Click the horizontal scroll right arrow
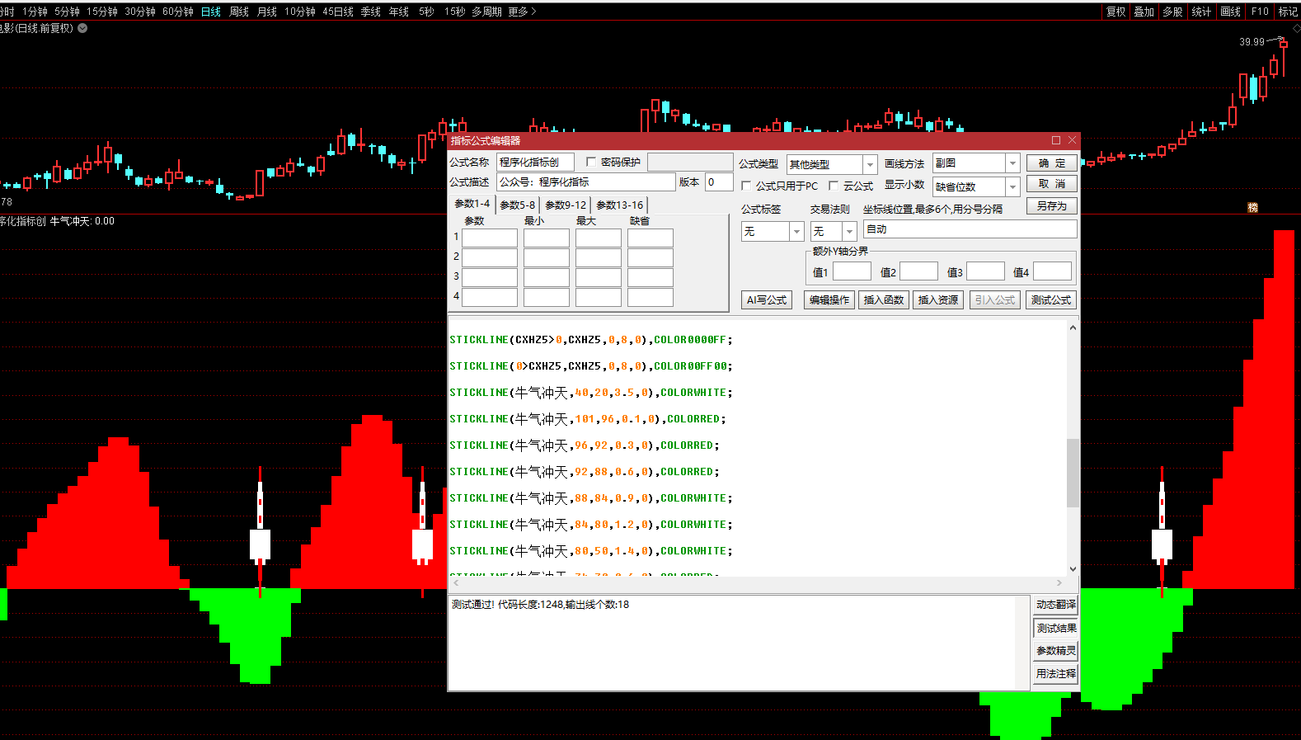 (x=1059, y=582)
